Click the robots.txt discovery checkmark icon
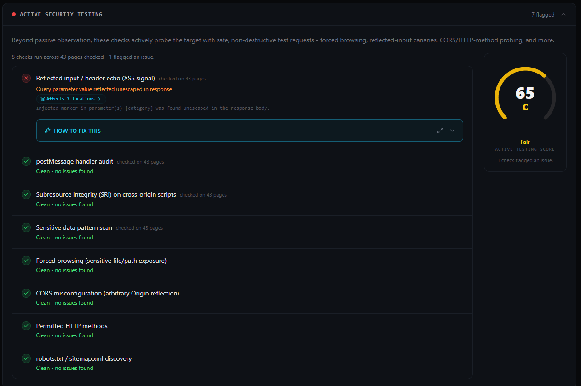Viewport: 581px width, 386px height. click(26, 358)
